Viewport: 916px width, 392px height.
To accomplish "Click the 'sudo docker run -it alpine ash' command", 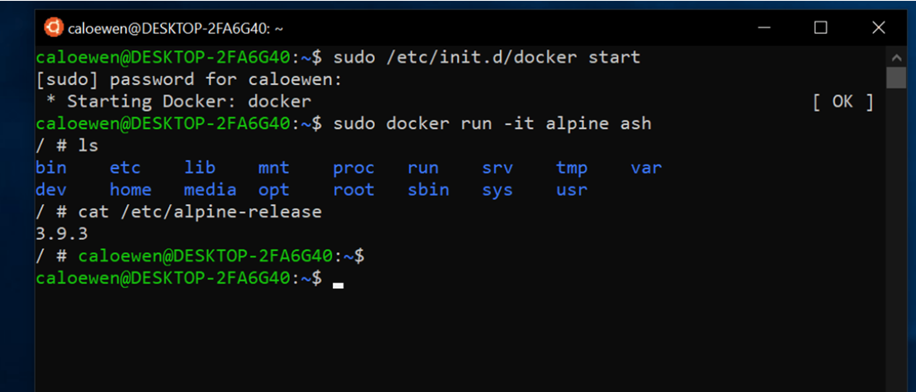I will tap(492, 124).
